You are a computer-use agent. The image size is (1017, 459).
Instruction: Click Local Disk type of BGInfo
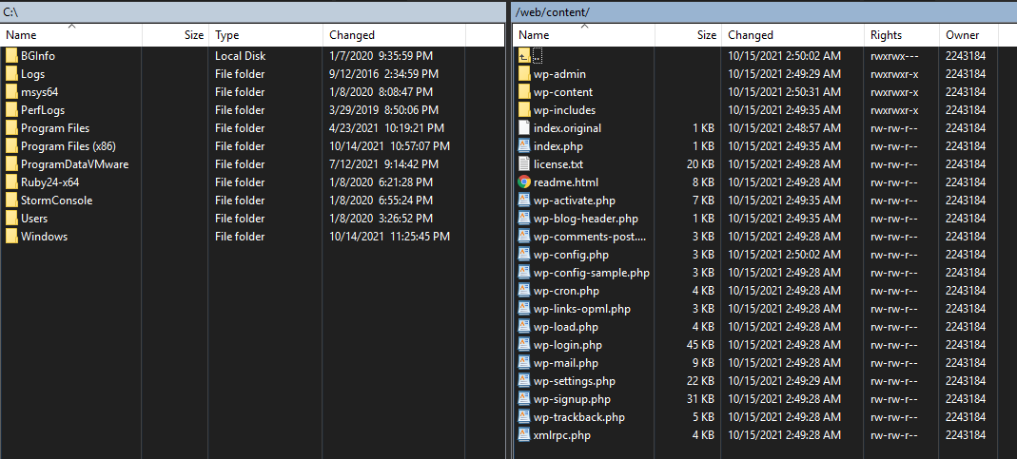[x=241, y=56]
